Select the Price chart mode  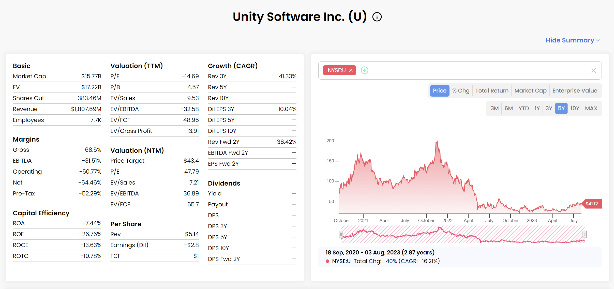pos(439,91)
